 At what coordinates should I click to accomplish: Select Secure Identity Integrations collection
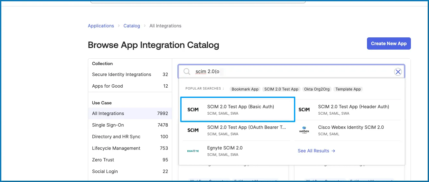(121, 74)
